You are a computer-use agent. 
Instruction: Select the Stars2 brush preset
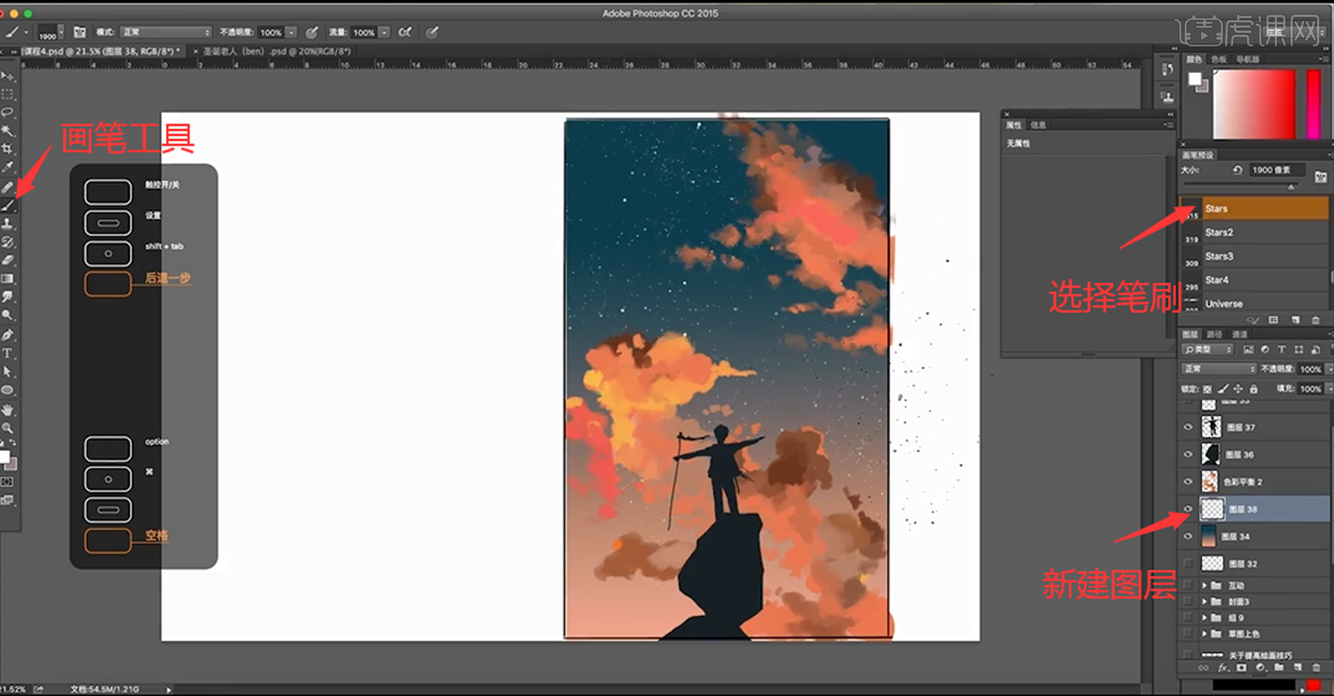click(x=1255, y=232)
